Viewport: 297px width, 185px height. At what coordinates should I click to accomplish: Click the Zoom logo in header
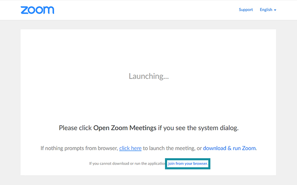tap(37, 10)
